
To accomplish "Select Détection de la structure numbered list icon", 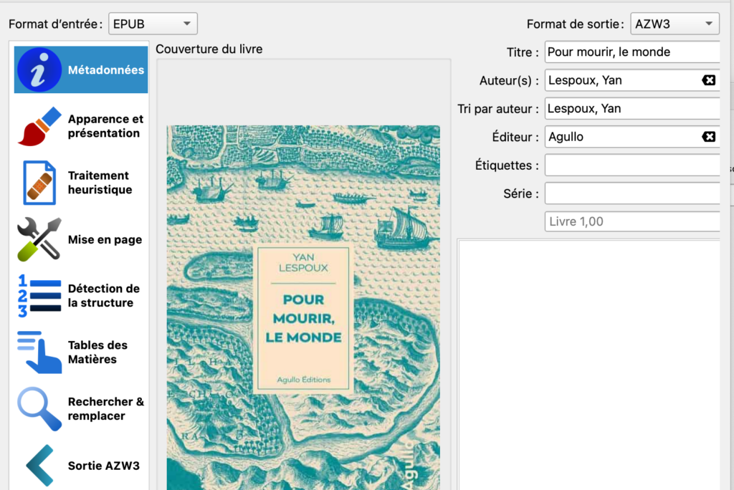I will pos(40,296).
